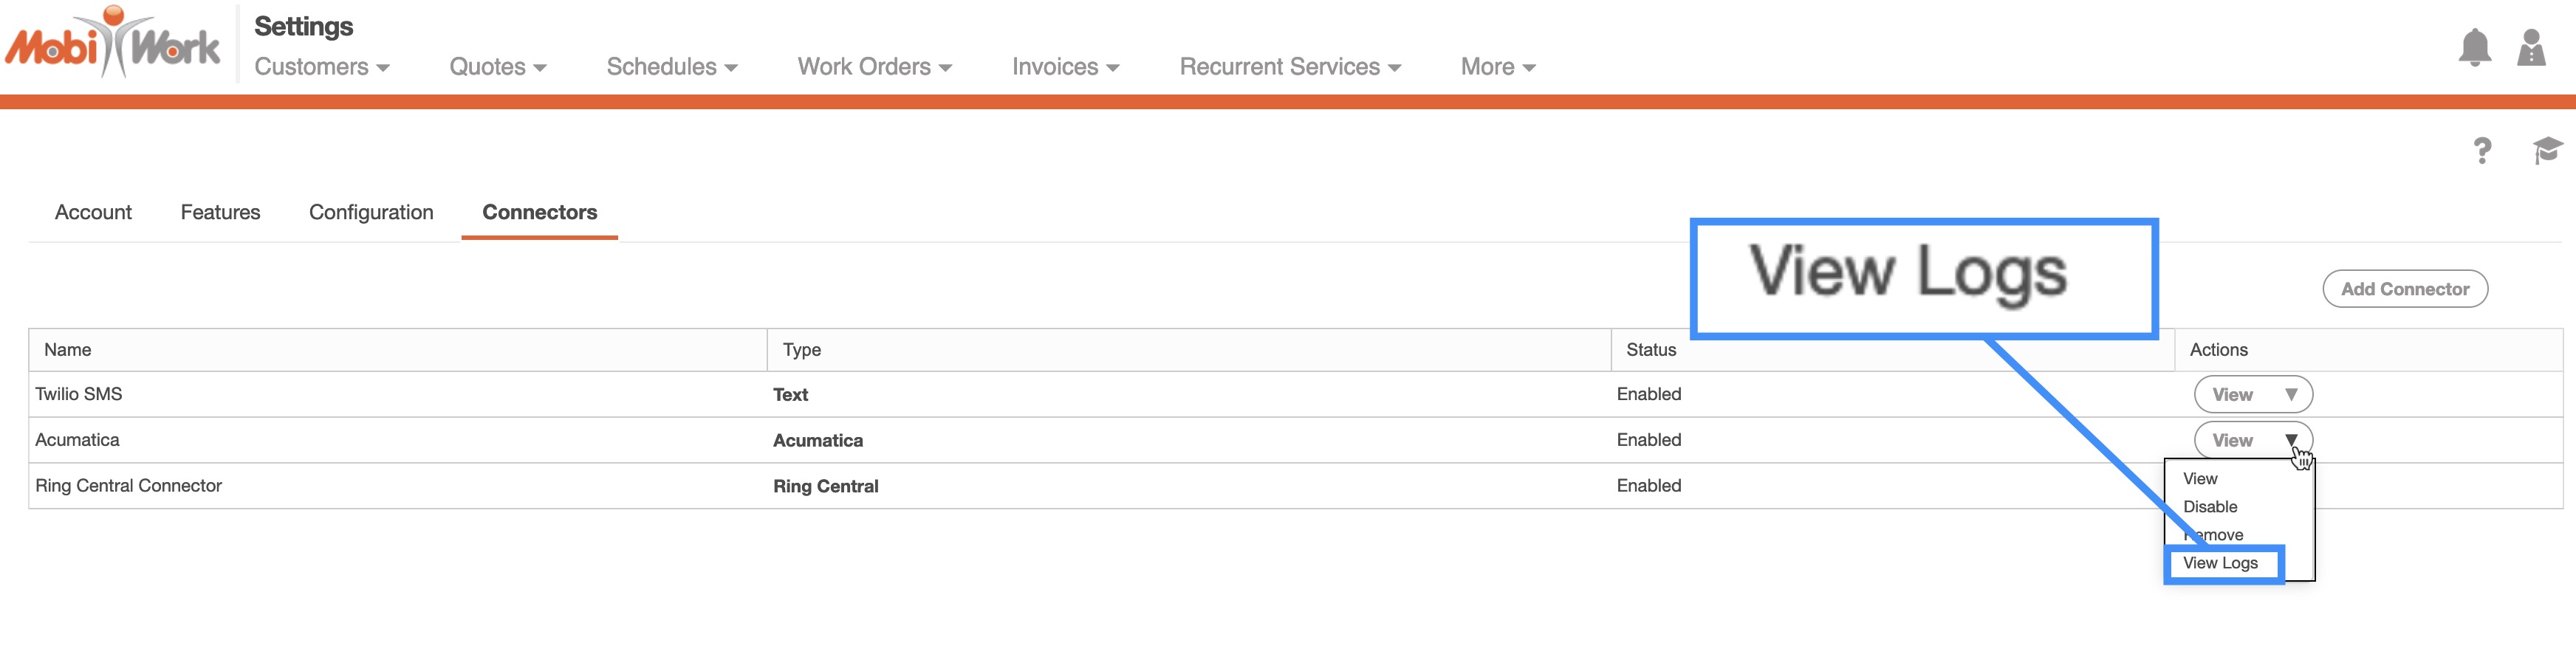
Task: Expand the Customers menu
Action: pos(321,67)
